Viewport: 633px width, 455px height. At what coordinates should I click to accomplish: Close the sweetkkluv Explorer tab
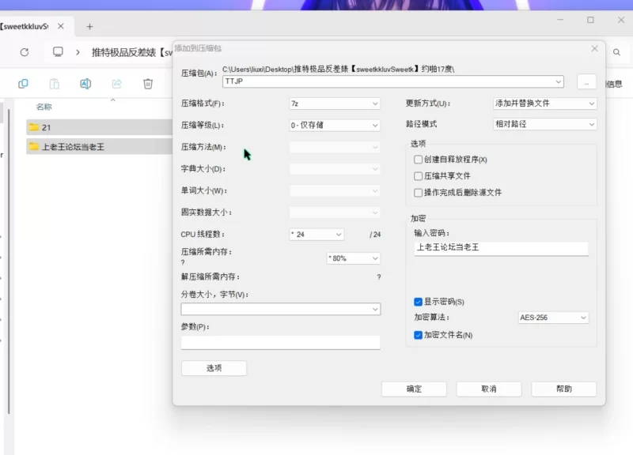61,26
